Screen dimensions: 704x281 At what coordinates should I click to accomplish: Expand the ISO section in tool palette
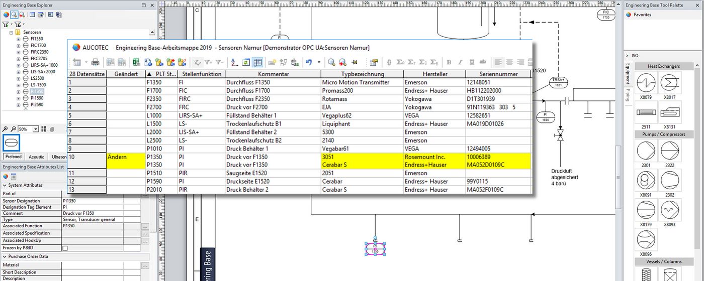[627, 56]
